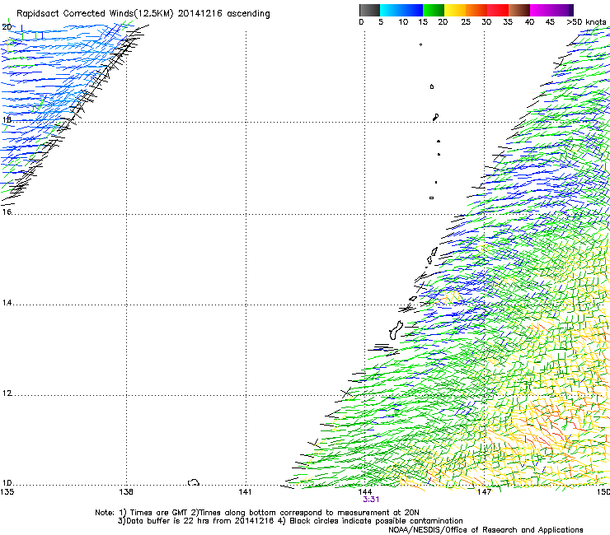Screen dimensions: 610x535
Task: Pick the yellow 20-25 knots legend swatch
Action: click(455, 10)
